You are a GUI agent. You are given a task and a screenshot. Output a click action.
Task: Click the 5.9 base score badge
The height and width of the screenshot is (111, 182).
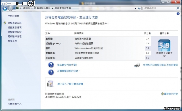click(164, 45)
